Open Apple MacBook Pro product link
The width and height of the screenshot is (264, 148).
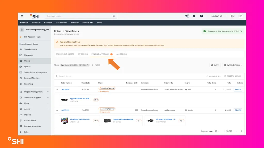(80, 99)
